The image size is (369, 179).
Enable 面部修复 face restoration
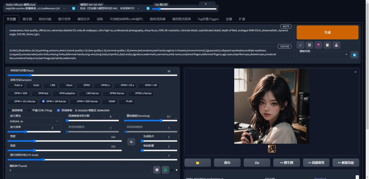coord(9,110)
